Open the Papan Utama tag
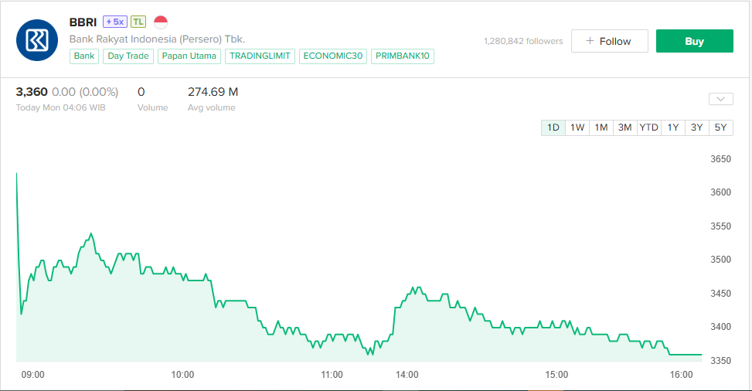 point(189,56)
